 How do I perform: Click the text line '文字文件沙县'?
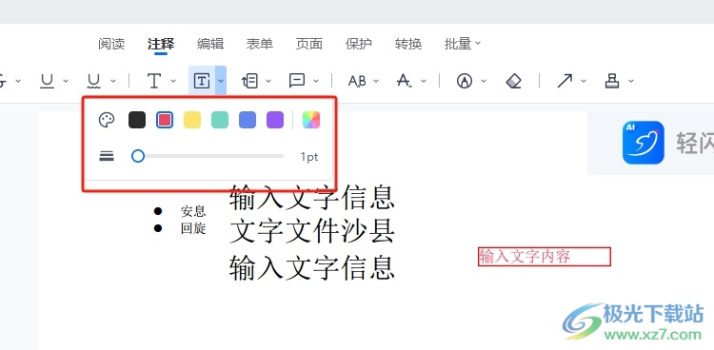pos(312,232)
